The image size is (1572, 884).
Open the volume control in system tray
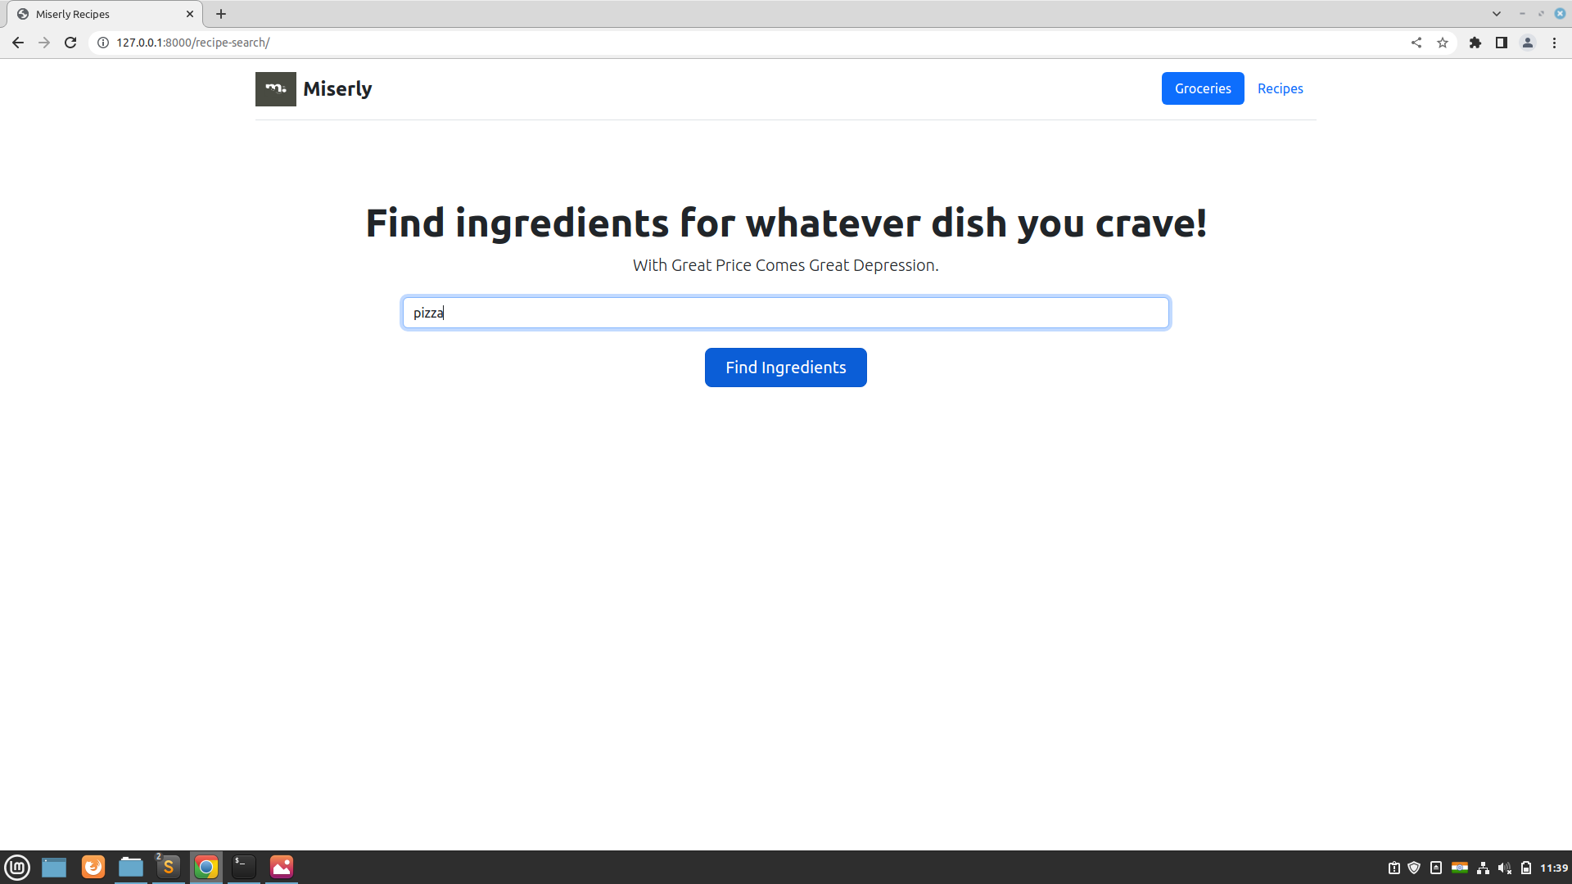tap(1504, 868)
